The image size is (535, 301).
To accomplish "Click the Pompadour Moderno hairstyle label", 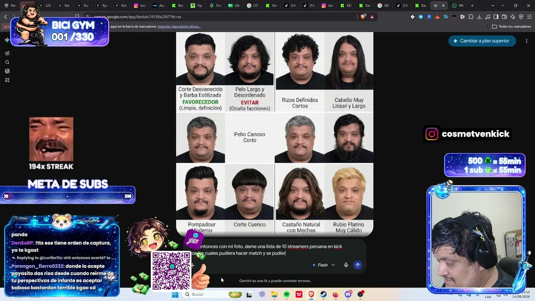I will (200, 227).
